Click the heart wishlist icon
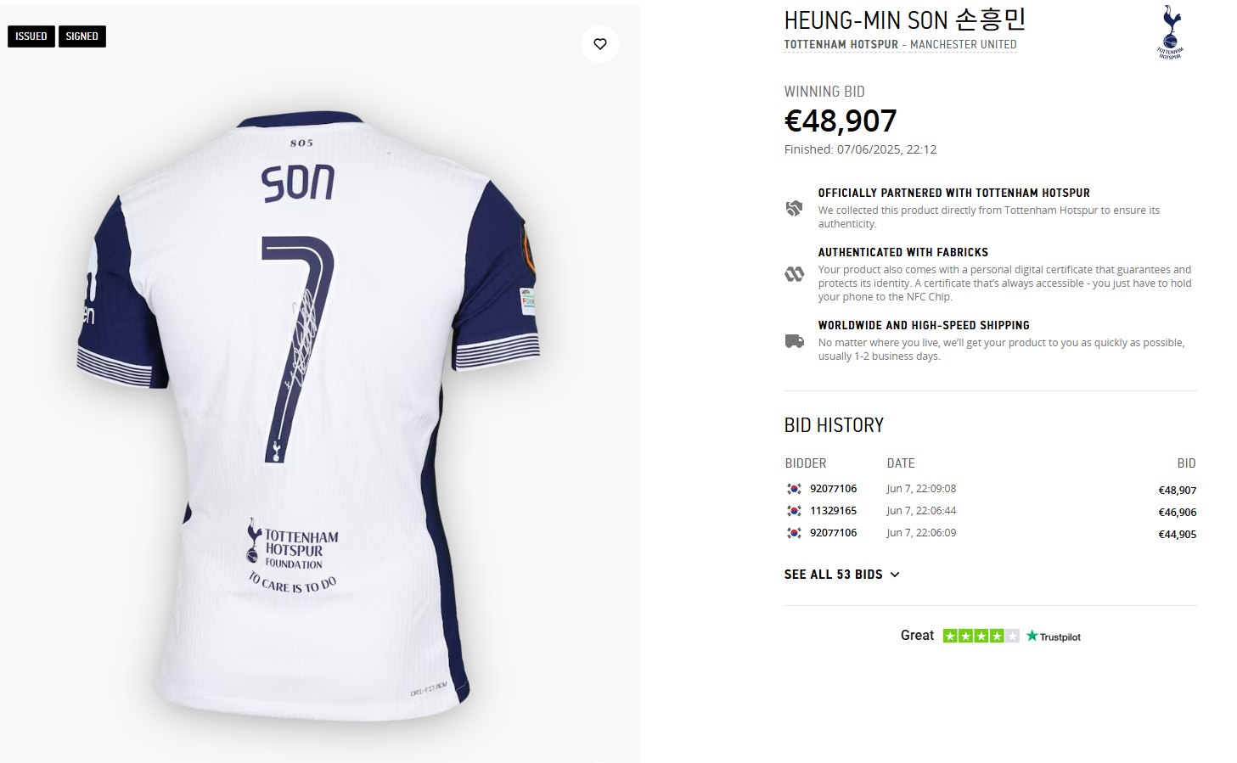 [x=600, y=44]
